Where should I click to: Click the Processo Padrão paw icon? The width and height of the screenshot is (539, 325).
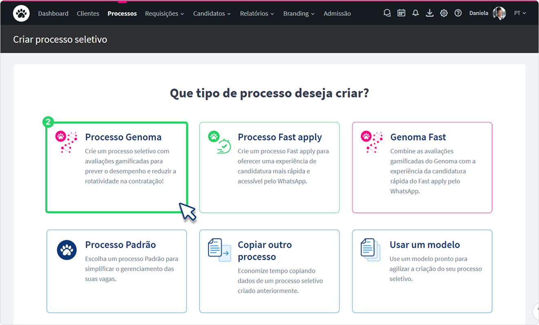click(67, 250)
